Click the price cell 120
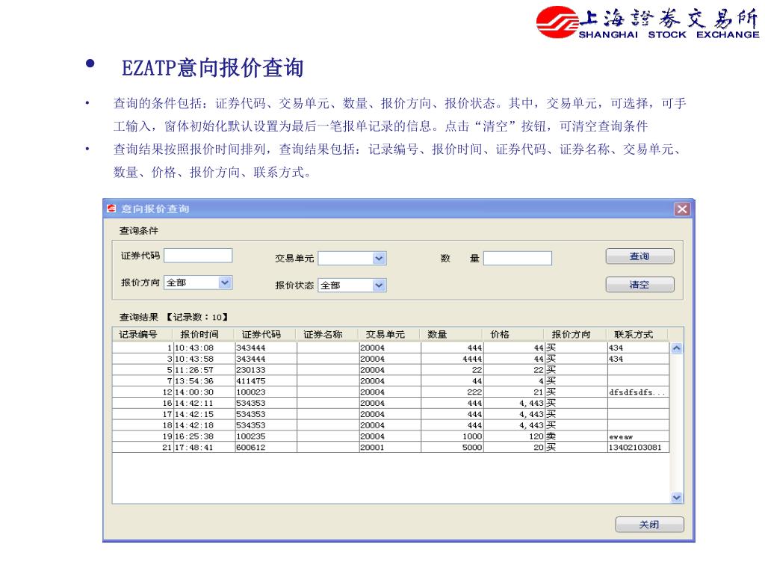Image resolution: width=765 pixels, height=574 pixels. (x=514, y=436)
